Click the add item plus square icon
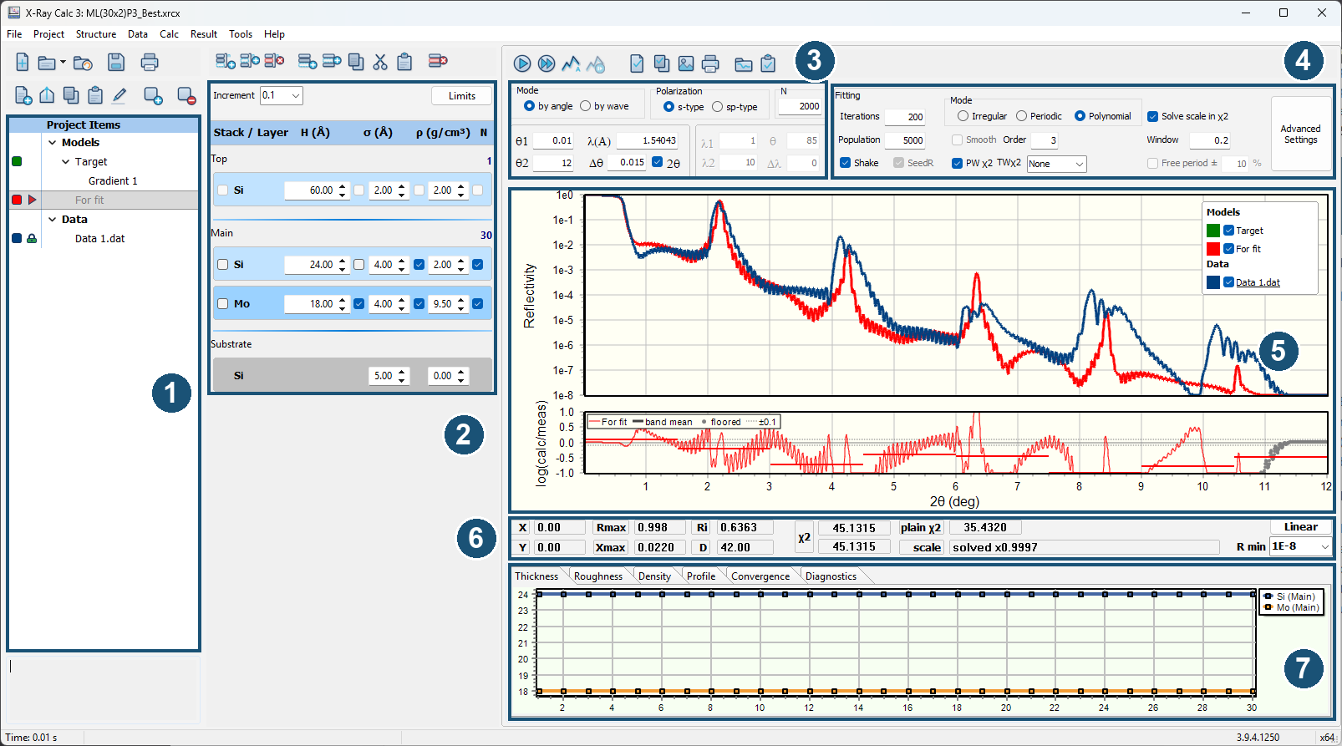This screenshot has width=1342, height=746. [154, 96]
